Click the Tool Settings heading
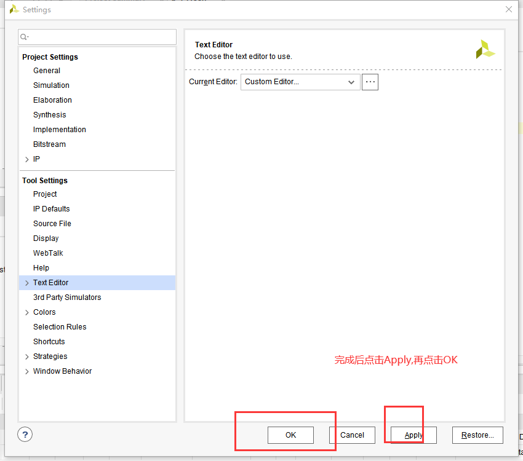The image size is (523, 461). (45, 181)
